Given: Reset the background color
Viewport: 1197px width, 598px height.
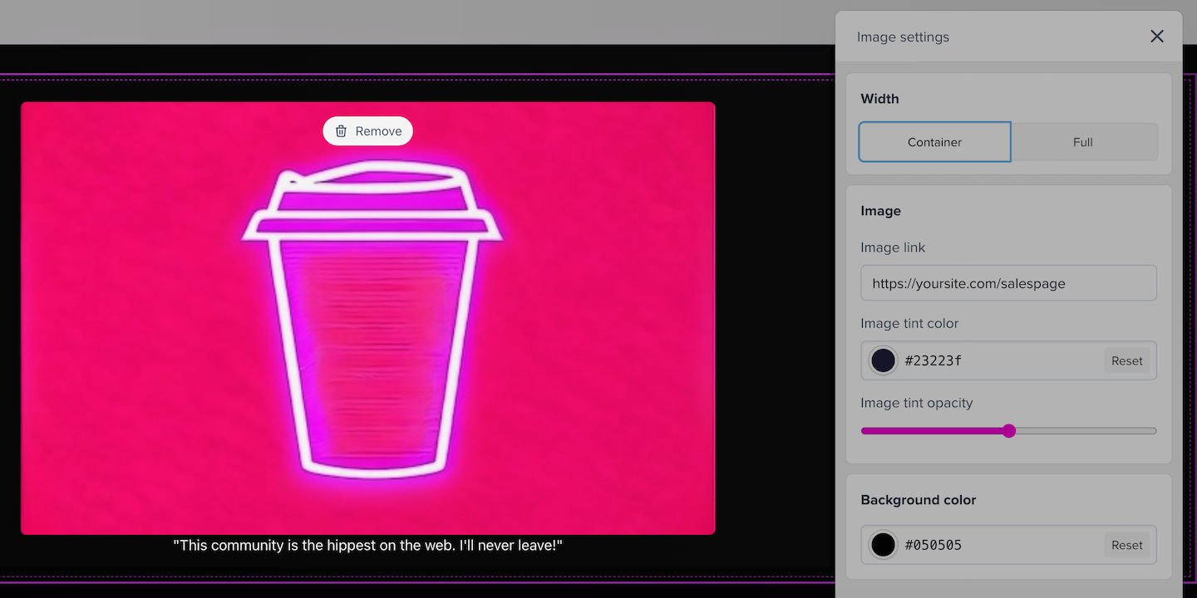Looking at the screenshot, I should pos(1127,545).
